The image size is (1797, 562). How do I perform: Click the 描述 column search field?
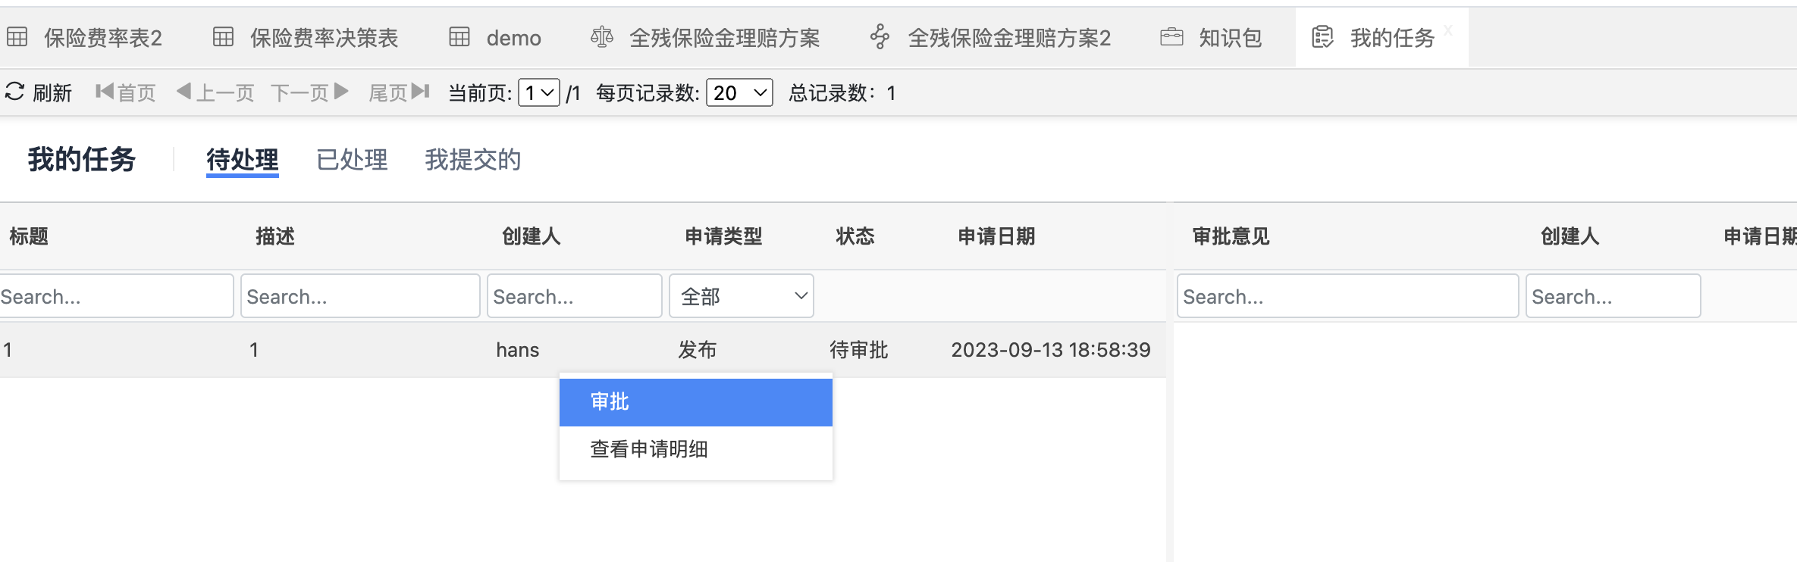point(360,296)
